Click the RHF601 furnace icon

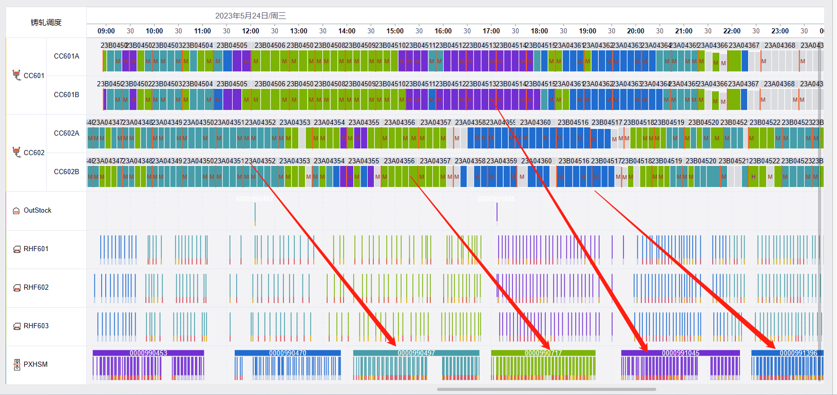point(16,249)
